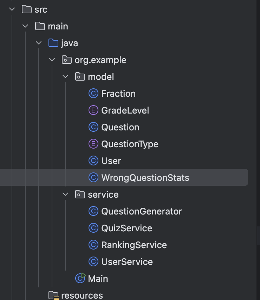This screenshot has height=300, width=260.
Task: Select the RankingService class
Action: click(x=134, y=245)
